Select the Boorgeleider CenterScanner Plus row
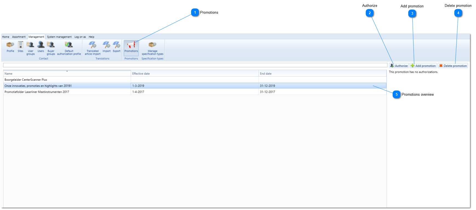Viewport: 476px width, 210px height. (195, 80)
